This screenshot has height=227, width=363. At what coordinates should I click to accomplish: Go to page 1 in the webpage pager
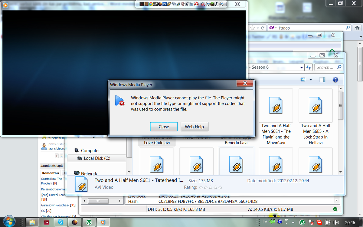click(57, 156)
